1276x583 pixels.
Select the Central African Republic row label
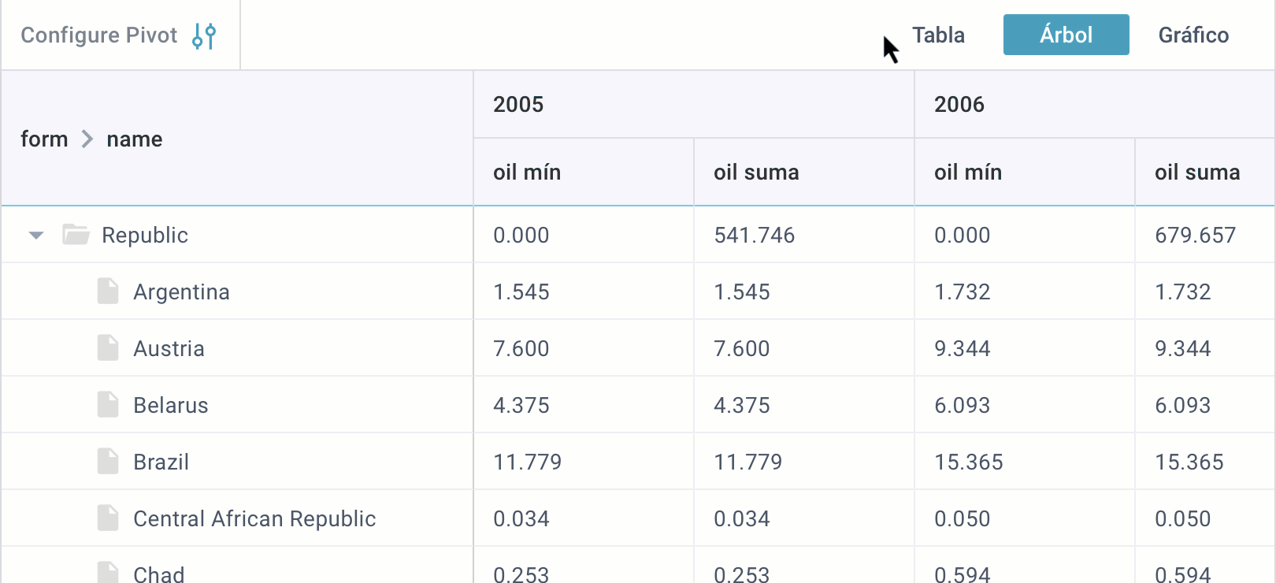point(254,518)
